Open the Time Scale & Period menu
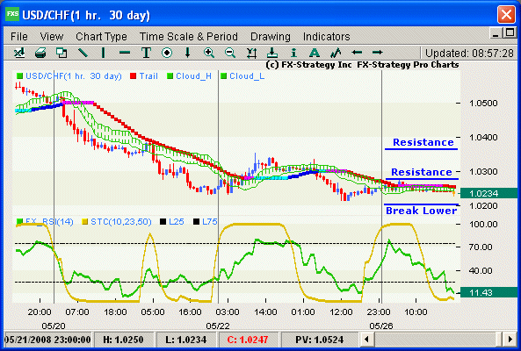 pos(188,37)
